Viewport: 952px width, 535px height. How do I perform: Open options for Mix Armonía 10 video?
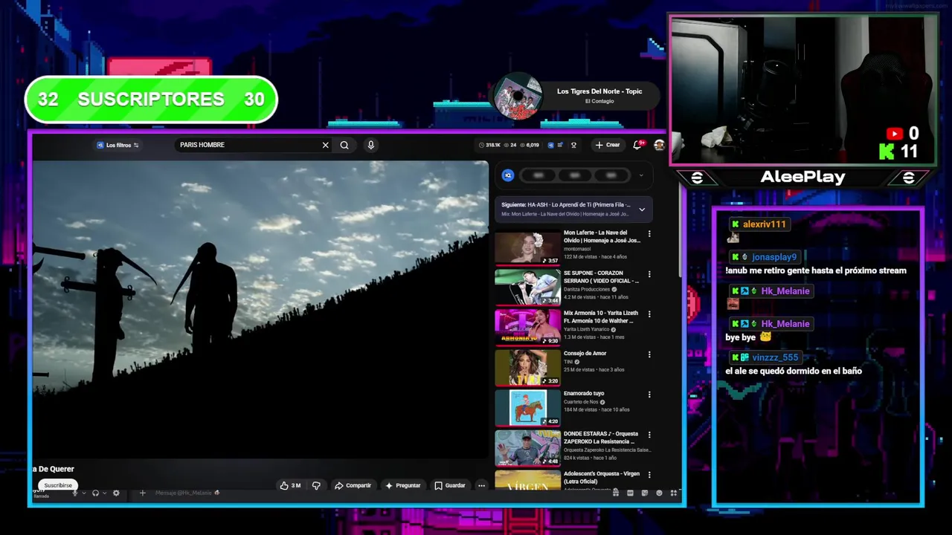[649, 314]
